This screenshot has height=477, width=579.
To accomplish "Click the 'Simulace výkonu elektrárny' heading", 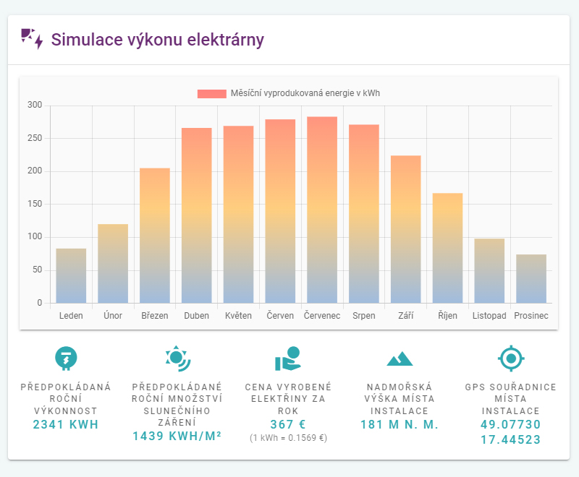I will [x=158, y=39].
